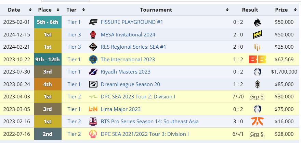This screenshot has width=301, height=143.
Task: Click the BTS Pro Series tournament icon
Action: tap(93, 122)
